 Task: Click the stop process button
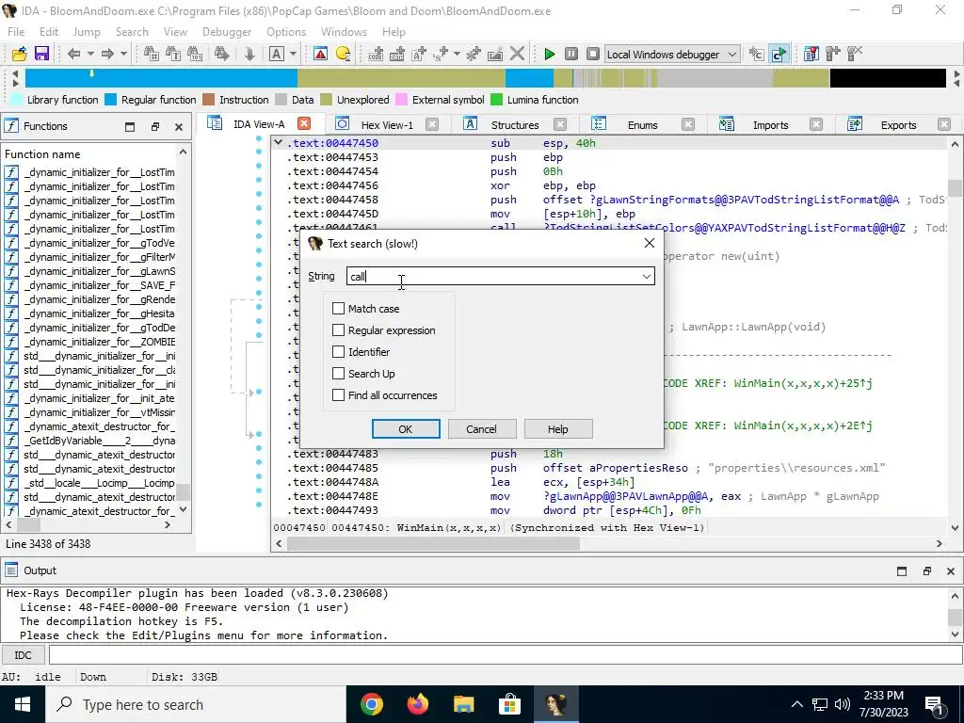click(593, 54)
